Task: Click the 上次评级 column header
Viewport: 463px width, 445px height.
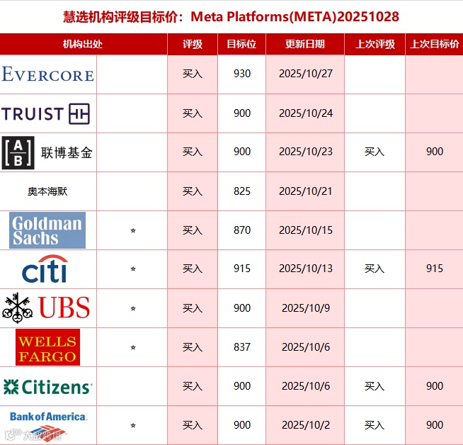Action: [x=375, y=44]
